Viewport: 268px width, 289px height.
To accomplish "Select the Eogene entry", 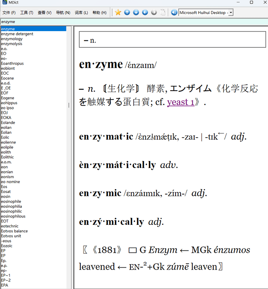I will pos(7,98).
